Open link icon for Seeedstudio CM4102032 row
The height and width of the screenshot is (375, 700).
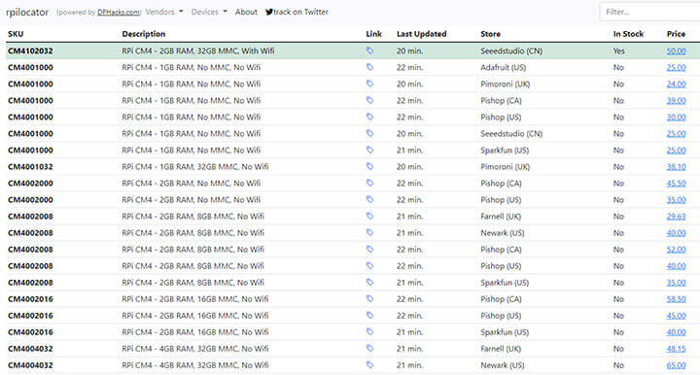coord(369,51)
